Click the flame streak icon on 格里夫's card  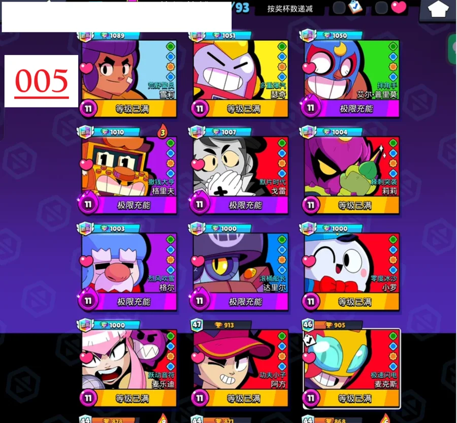click(x=162, y=132)
